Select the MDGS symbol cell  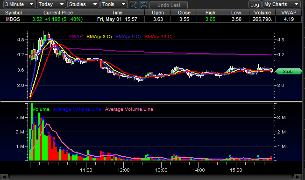[x=13, y=19]
